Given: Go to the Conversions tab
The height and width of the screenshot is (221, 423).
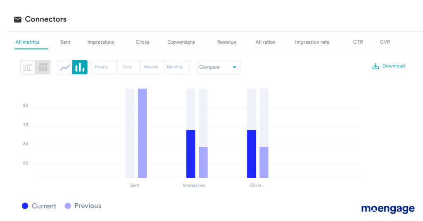Looking at the screenshot, I should point(181,42).
